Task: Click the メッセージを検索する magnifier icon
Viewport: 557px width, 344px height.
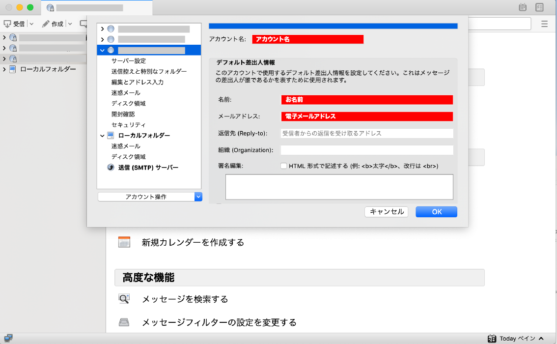Action: (x=124, y=299)
